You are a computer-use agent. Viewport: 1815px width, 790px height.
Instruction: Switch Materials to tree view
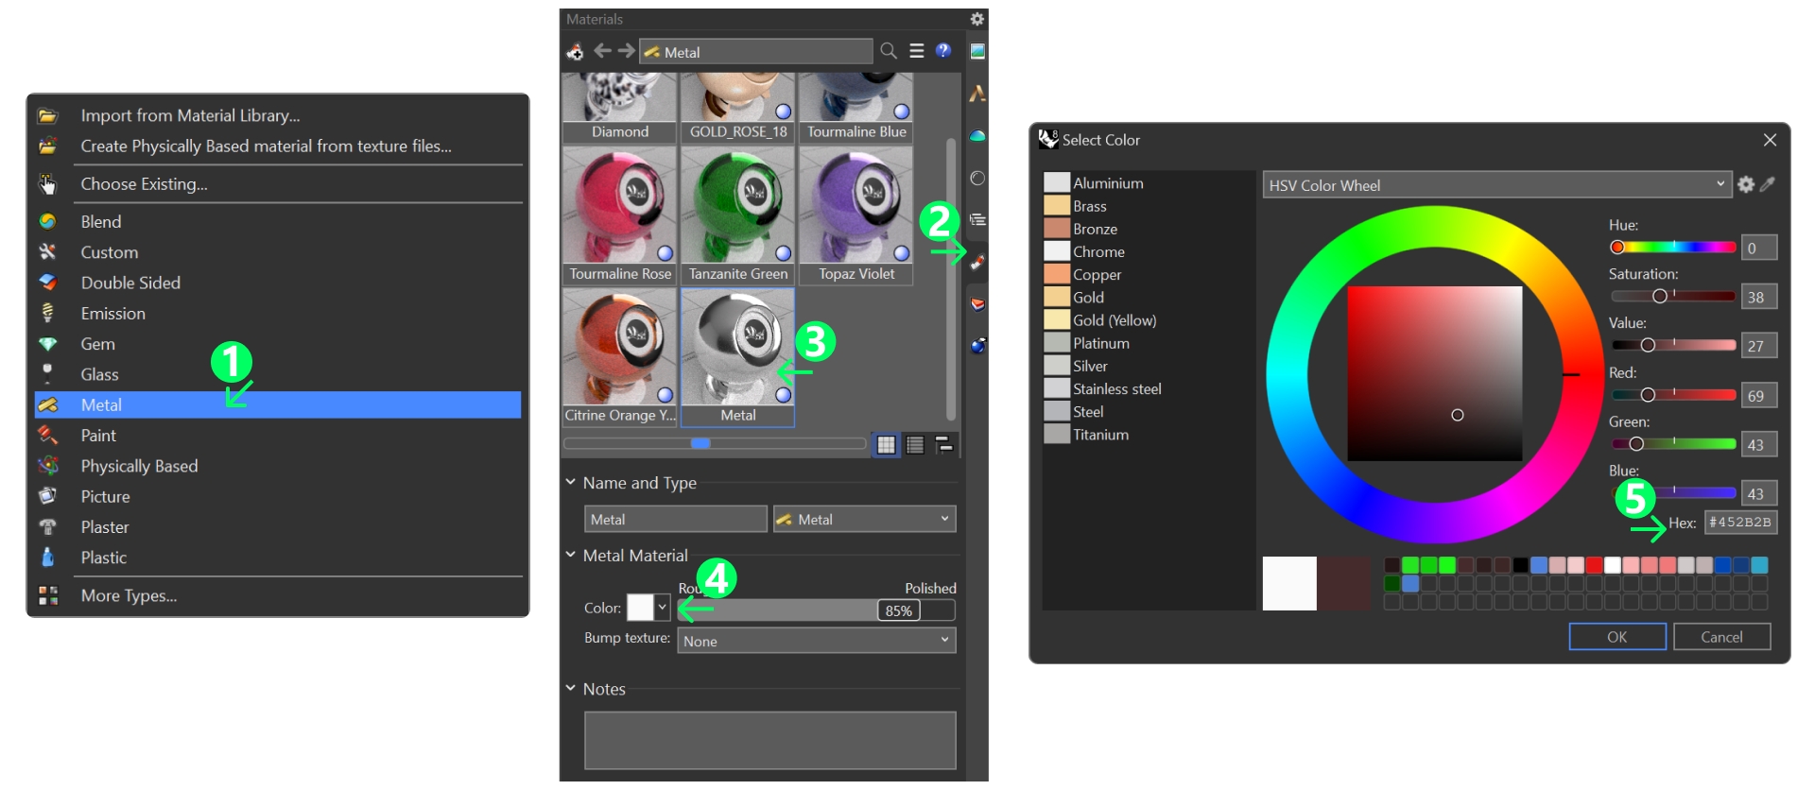pyautogui.click(x=943, y=444)
